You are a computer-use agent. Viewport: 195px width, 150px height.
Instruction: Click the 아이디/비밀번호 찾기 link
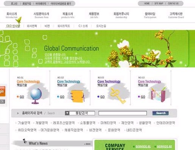[61, 4]
